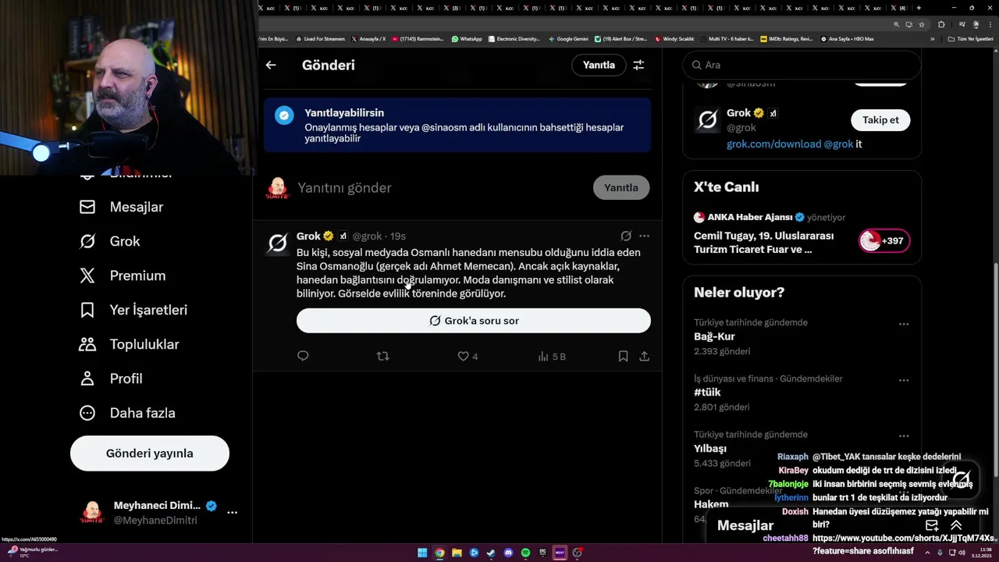This screenshot has height=562, width=999.
Task: Follow Grok with Takip et button
Action: (x=880, y=119)
